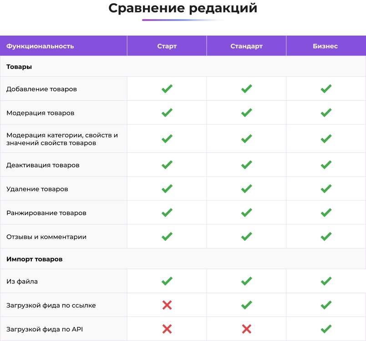Click the Функциональность header cell
This screenshot has height=341, width=366.
[x=63, y=46]
